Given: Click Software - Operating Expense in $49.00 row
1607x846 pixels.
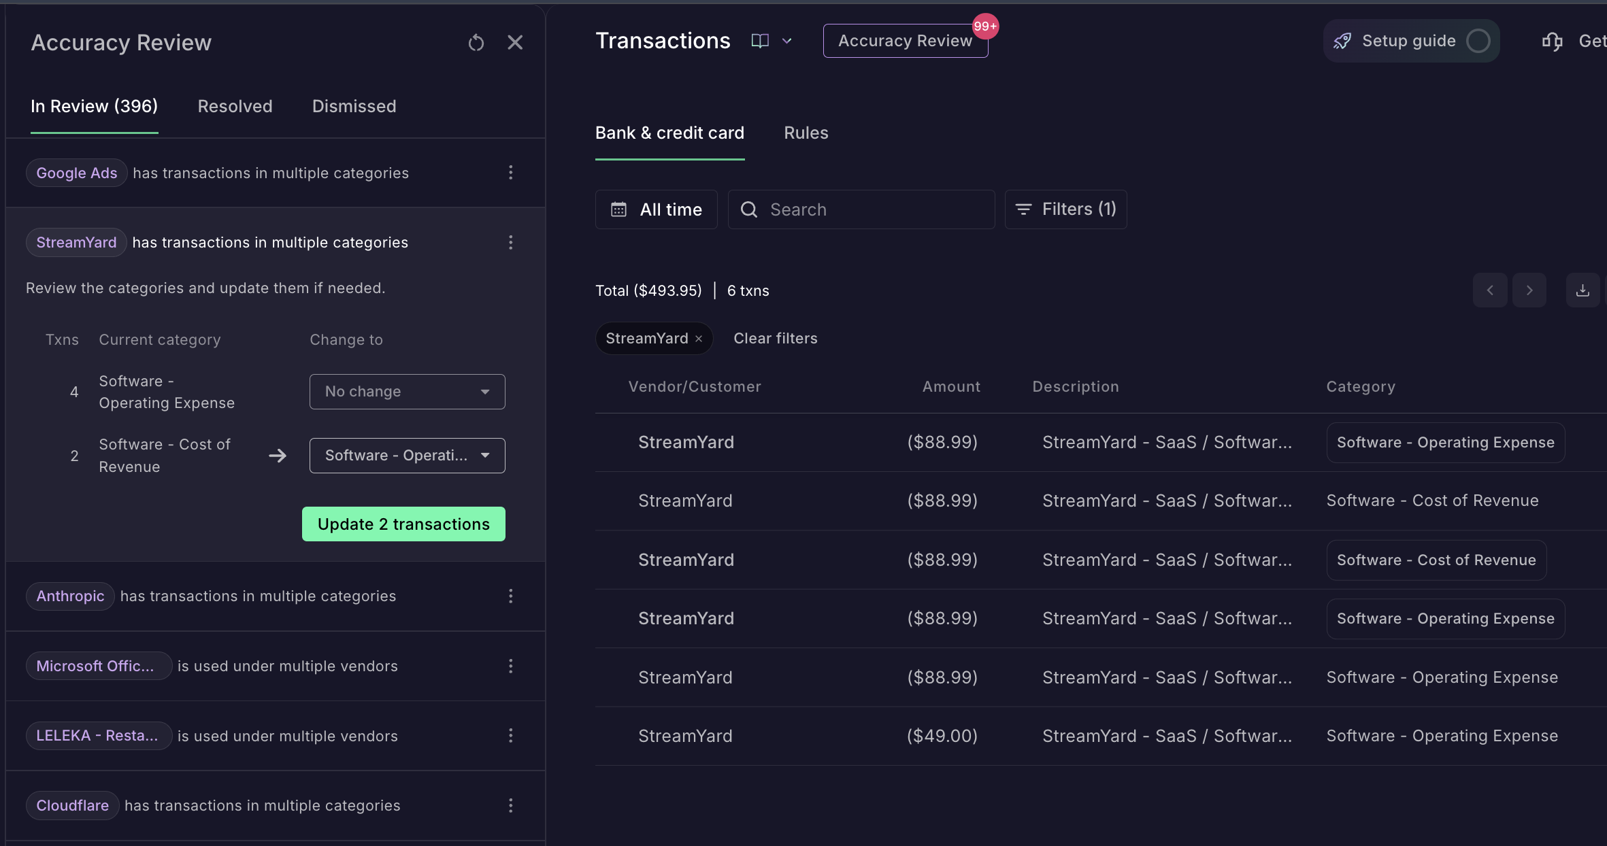Looking at the screenshot, I should (x=1442, y=737).
